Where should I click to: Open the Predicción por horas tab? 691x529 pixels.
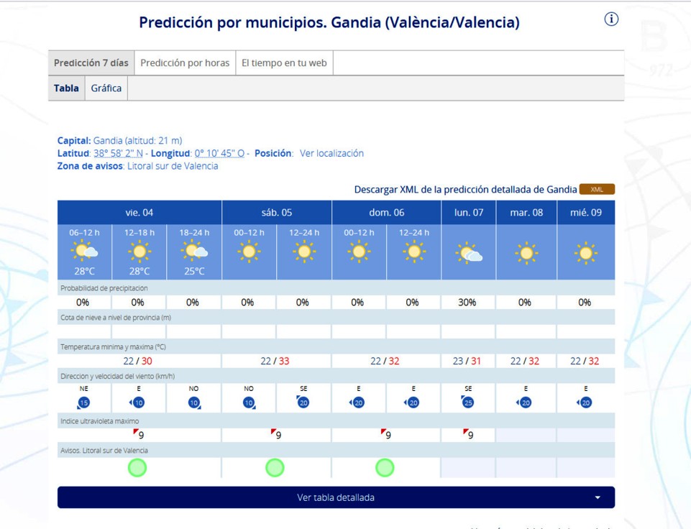pos(185,63)
